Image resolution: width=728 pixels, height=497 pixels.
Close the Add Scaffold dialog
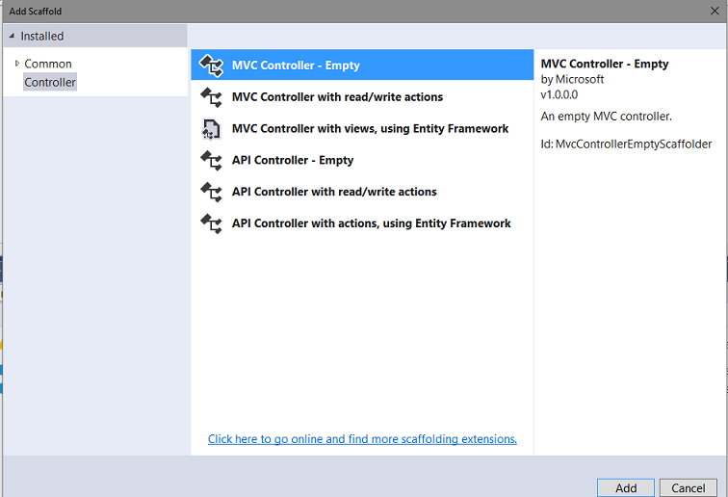pos(715,11)
